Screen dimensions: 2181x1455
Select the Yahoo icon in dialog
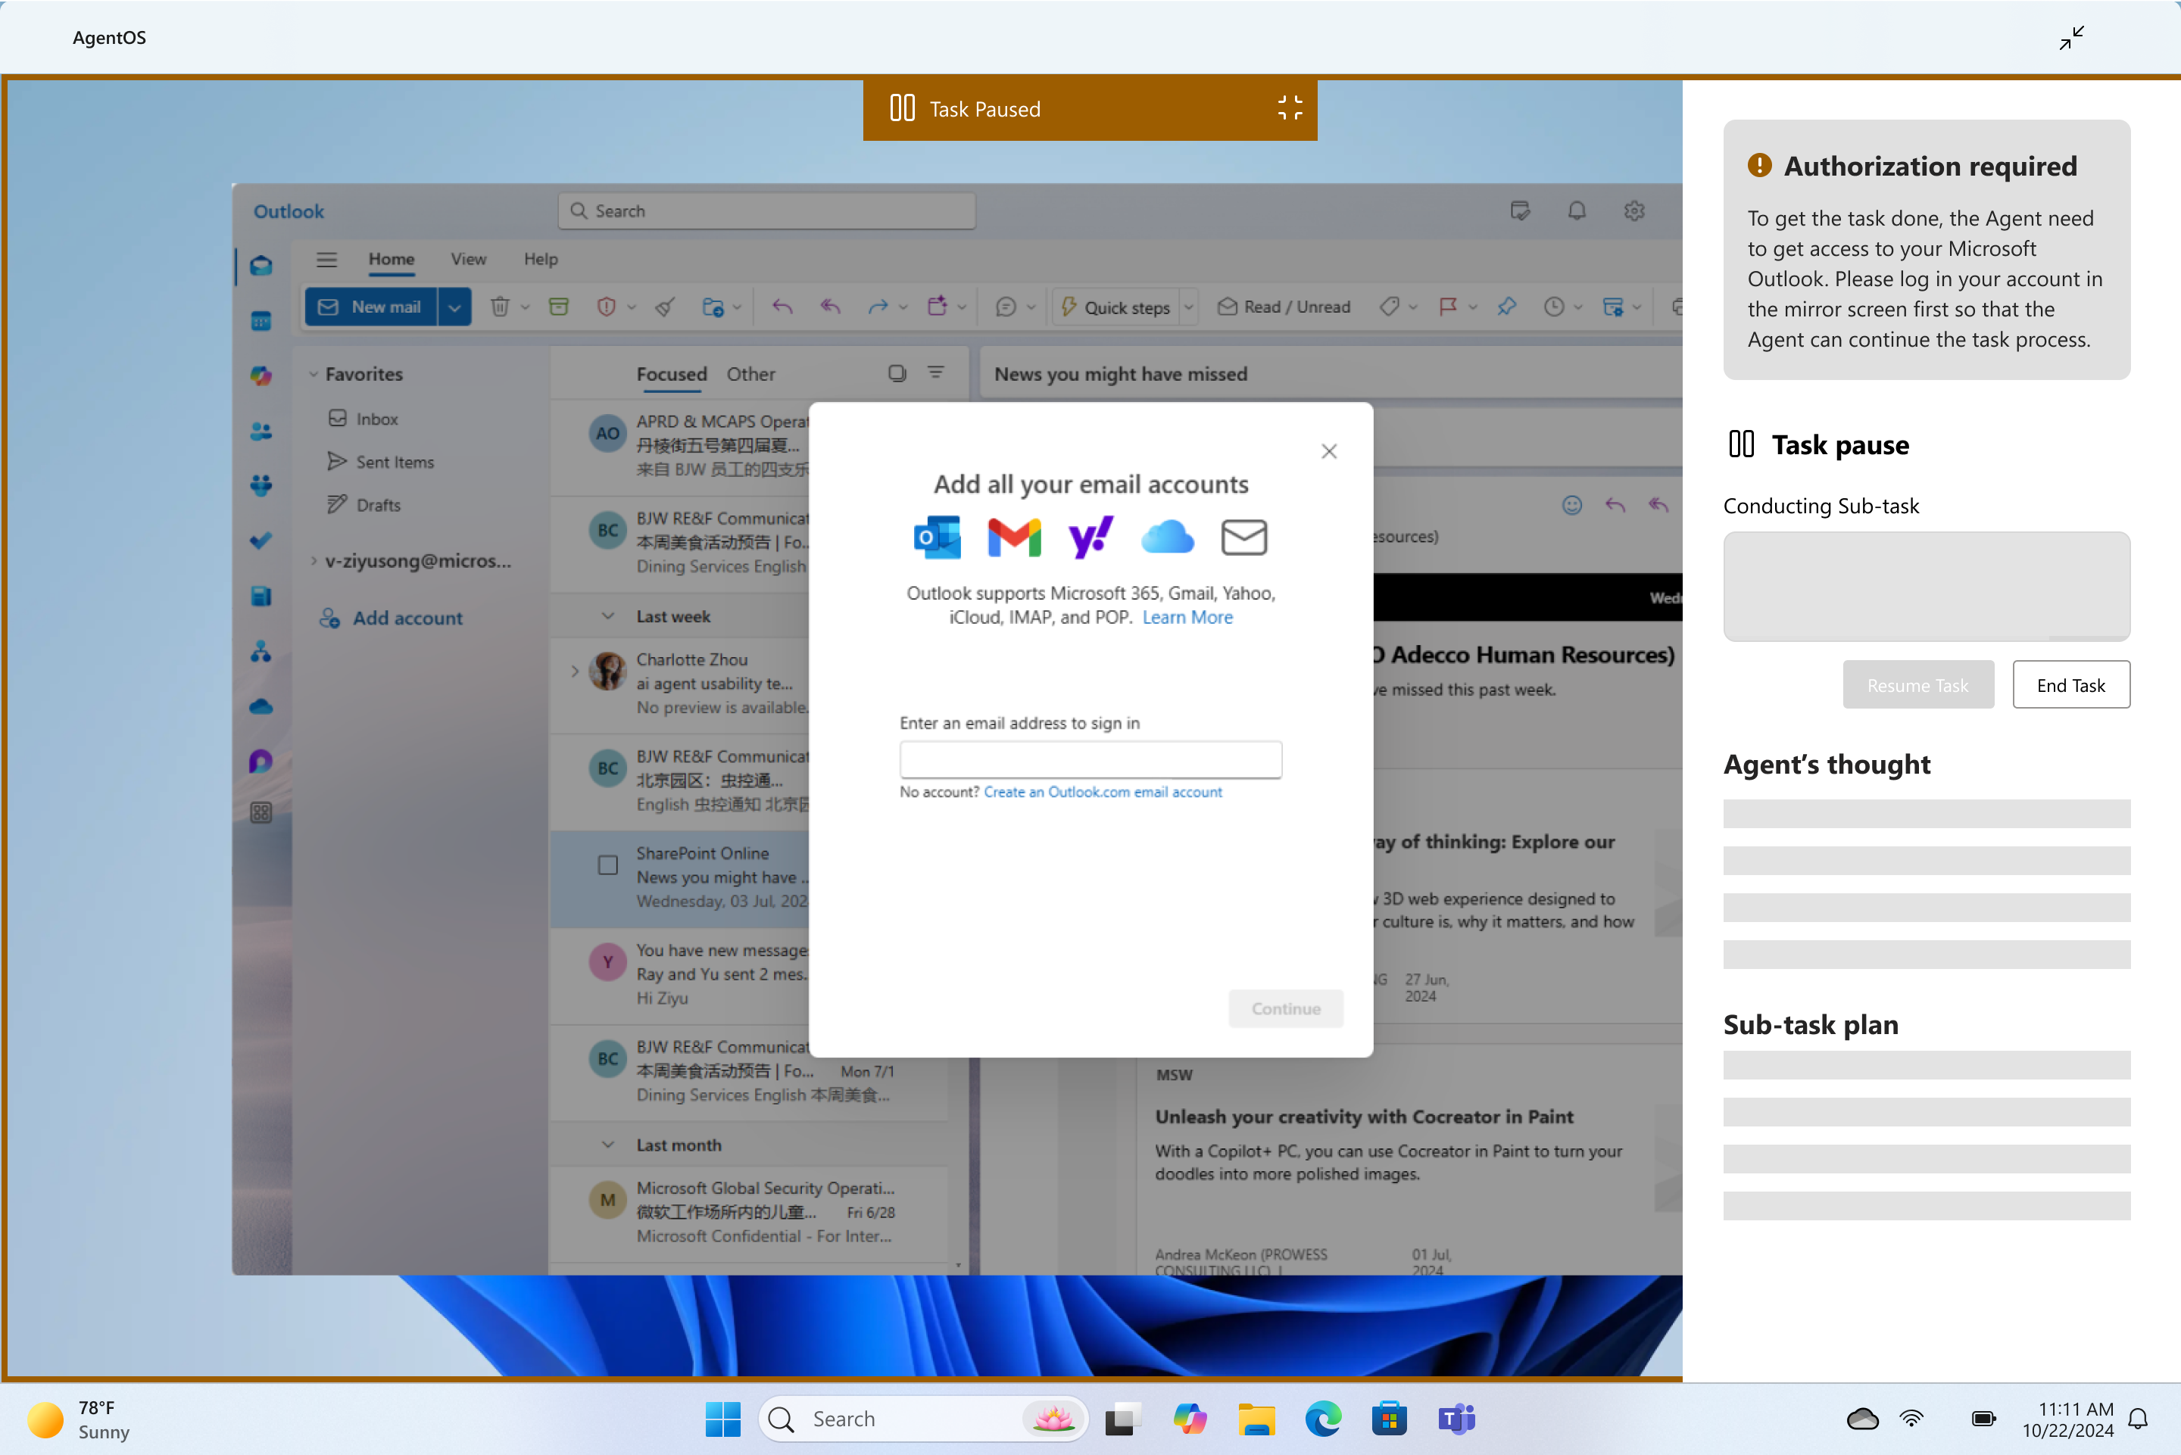click(x=1090, y=537)
